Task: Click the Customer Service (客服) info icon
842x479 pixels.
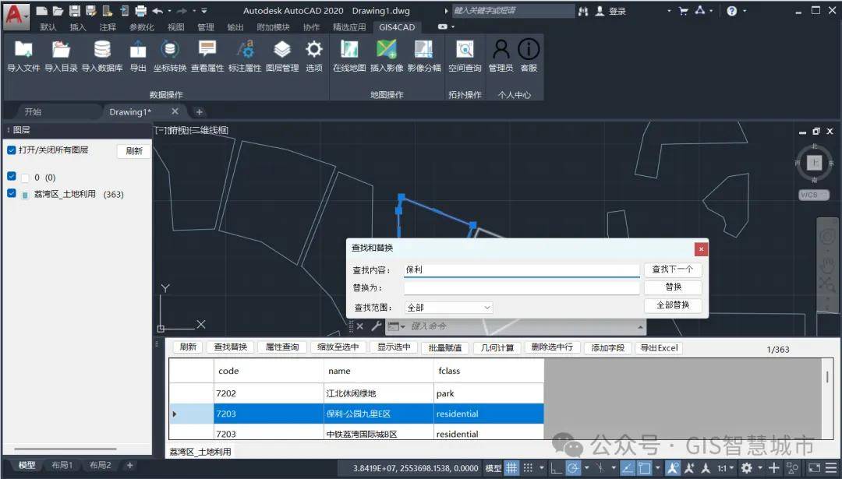Action: click(529, 51)
